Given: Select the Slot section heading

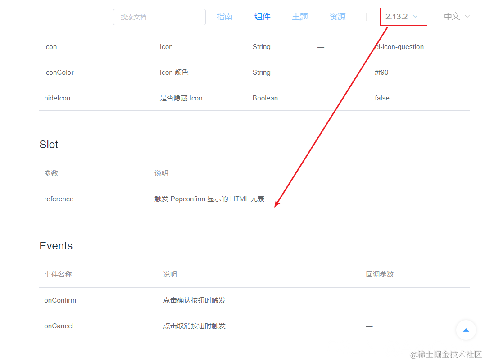Looking at the screenshot, I should pos(49,145).
